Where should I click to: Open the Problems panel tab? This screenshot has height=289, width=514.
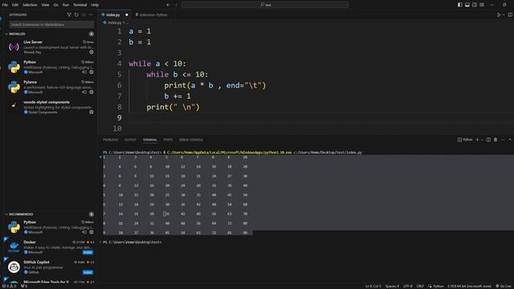coord(111,140)
